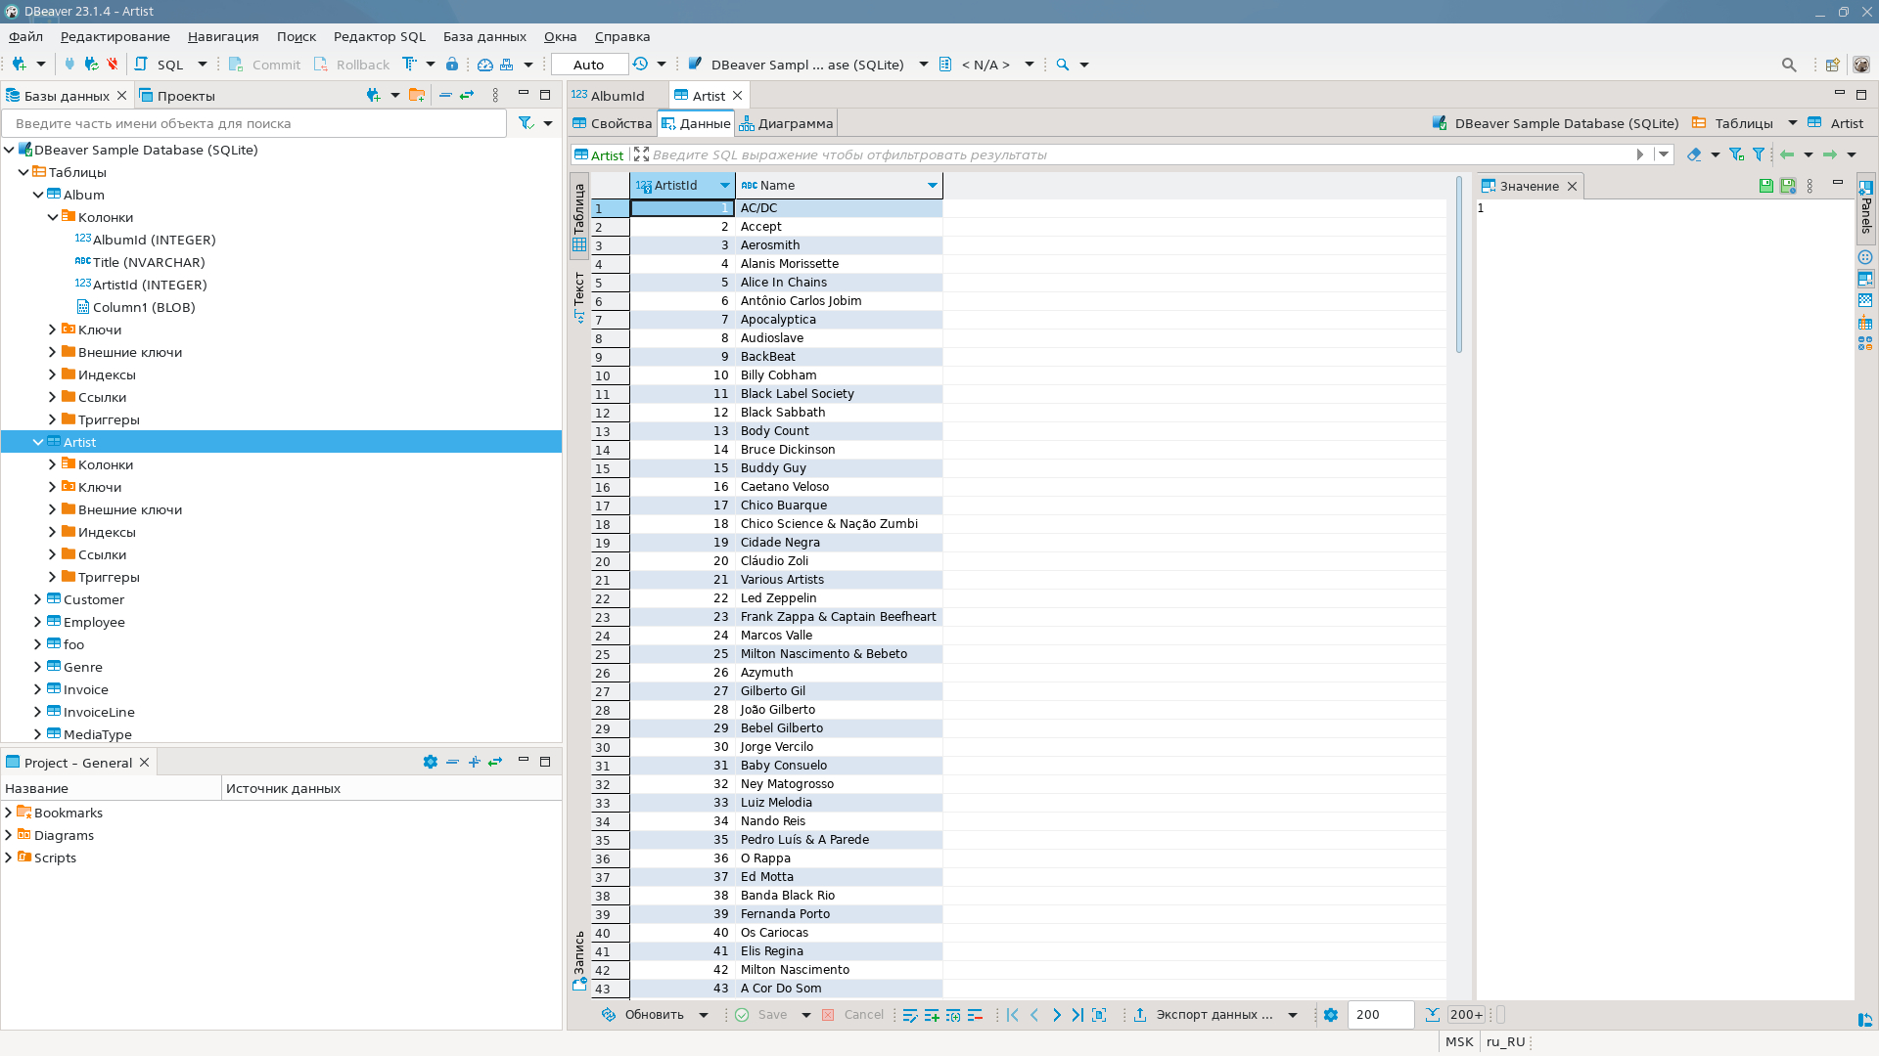Click the transaction mode icon after Rollback
Screen dimensions: 1879x1056
(409, 65)
